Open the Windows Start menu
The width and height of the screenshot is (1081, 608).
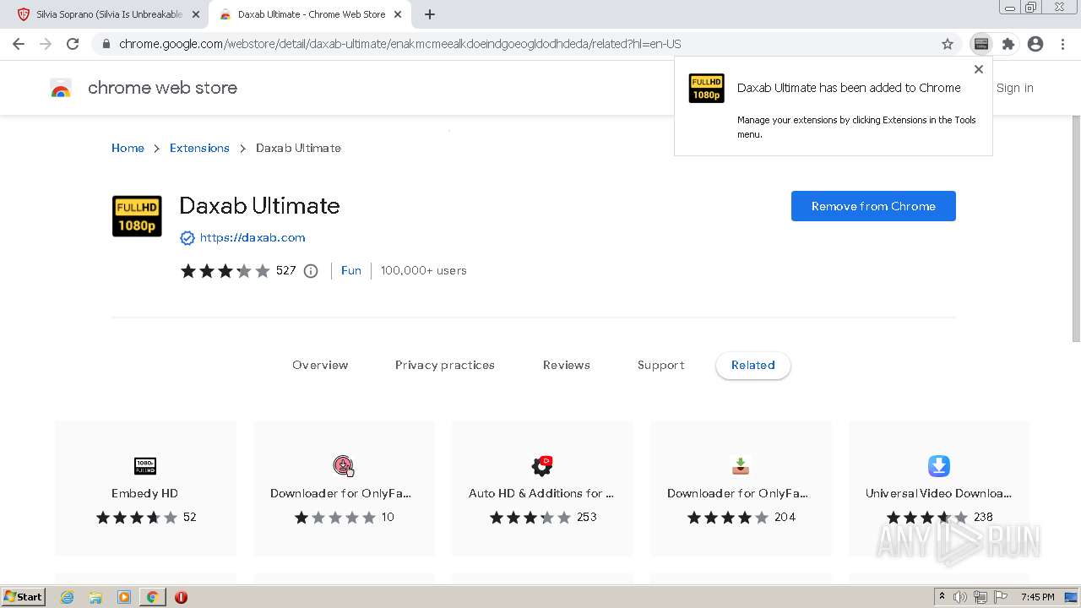(x=24, y=596)
